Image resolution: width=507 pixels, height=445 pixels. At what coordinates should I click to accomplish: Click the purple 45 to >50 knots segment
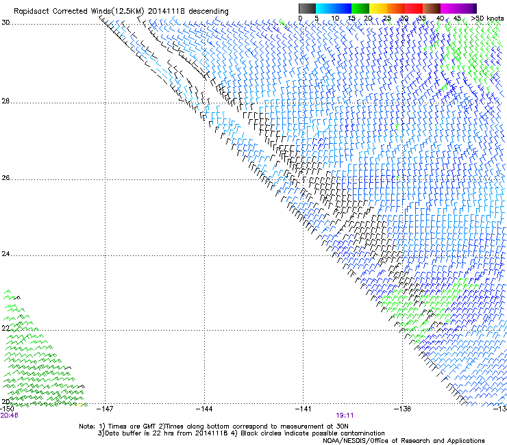pos(467,8)
